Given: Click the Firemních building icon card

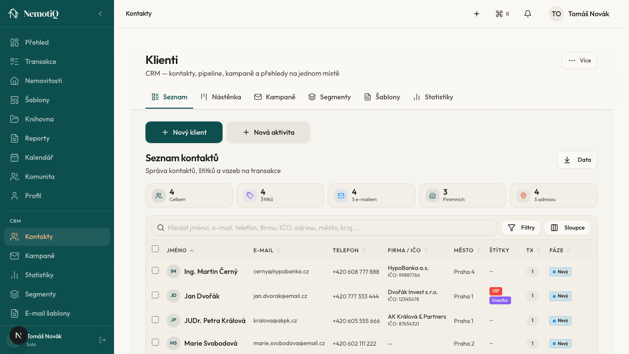Looking at the screenshot, I should click(432, 196).
